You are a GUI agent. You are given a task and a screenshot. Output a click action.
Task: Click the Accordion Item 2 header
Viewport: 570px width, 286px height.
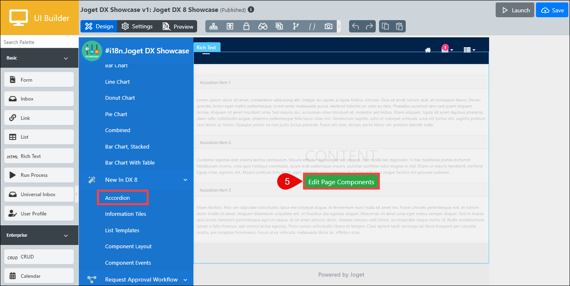point(341,142)
